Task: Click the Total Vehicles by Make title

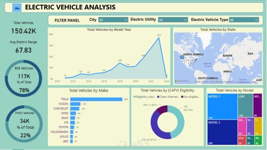Action: pos(89,91)
